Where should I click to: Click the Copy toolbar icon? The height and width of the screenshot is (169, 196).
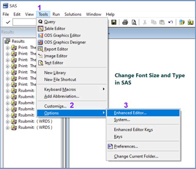click(153, 22)
